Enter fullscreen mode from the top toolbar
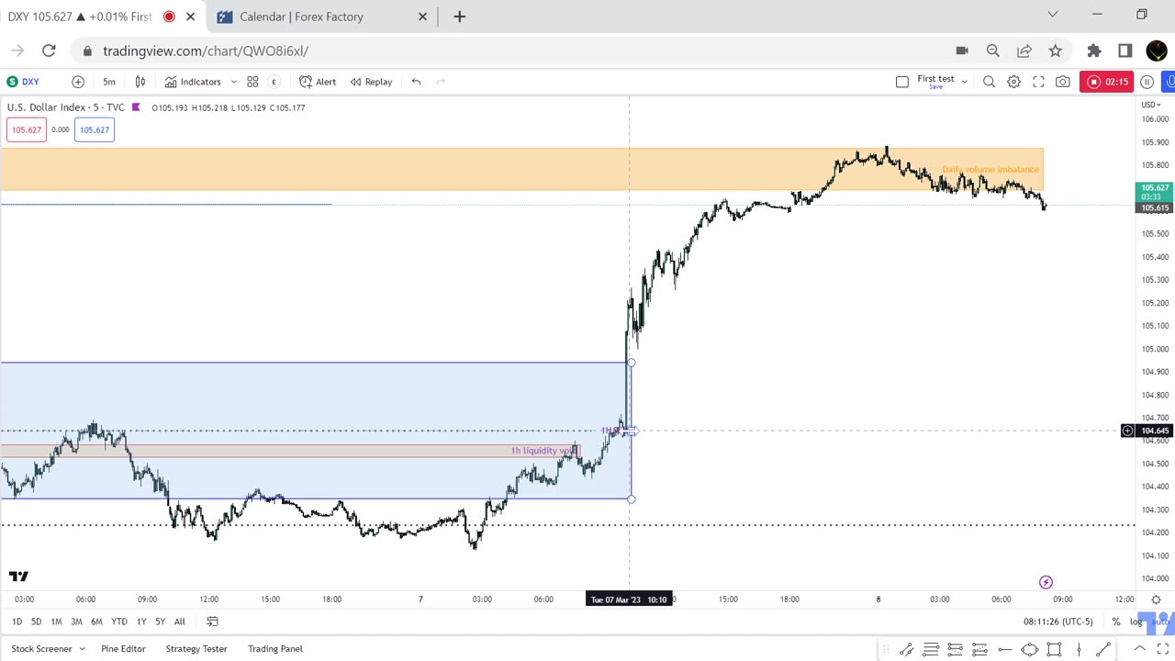This screenshot has width=1175, height=661. pos(1038,82)
